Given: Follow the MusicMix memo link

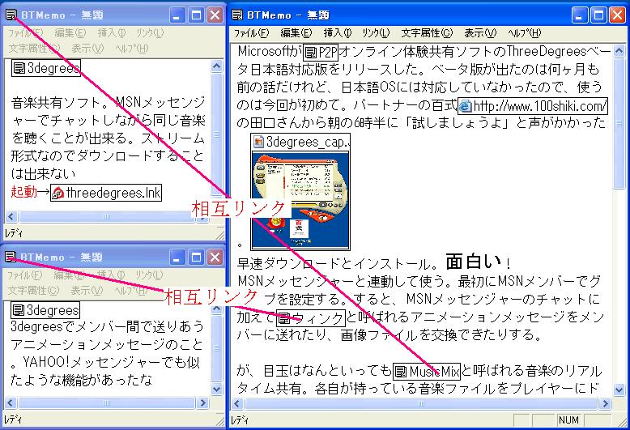Looking at the screenshot, I should [426, 372].
